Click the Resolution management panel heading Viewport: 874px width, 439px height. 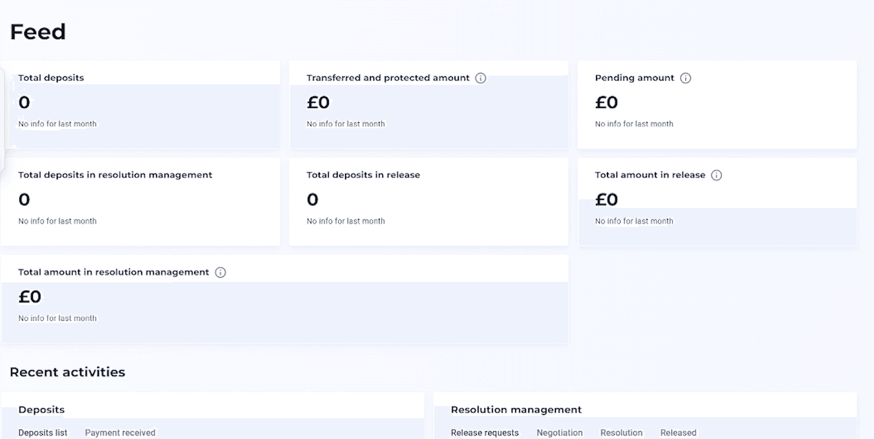516,410
